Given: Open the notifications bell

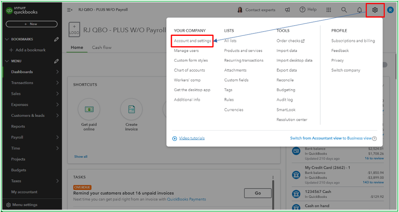Looking at the screenshot, I should tap(359, 10).
